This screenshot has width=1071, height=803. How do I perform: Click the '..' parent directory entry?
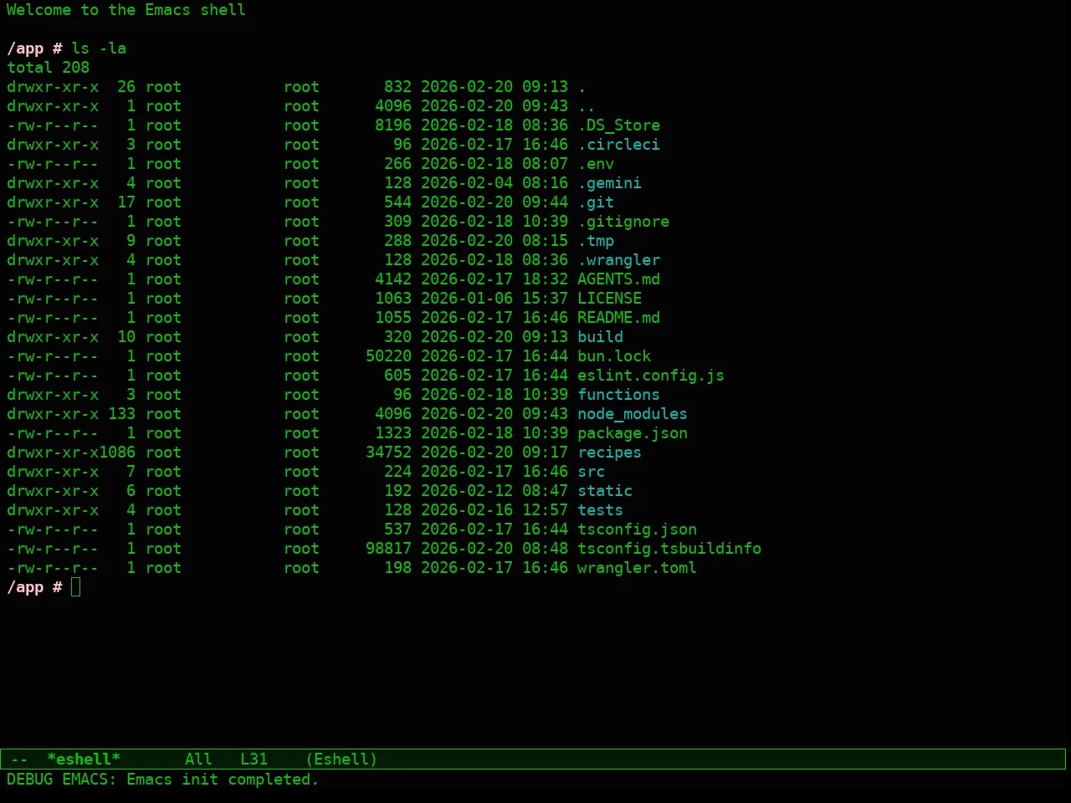coord(587,106)
